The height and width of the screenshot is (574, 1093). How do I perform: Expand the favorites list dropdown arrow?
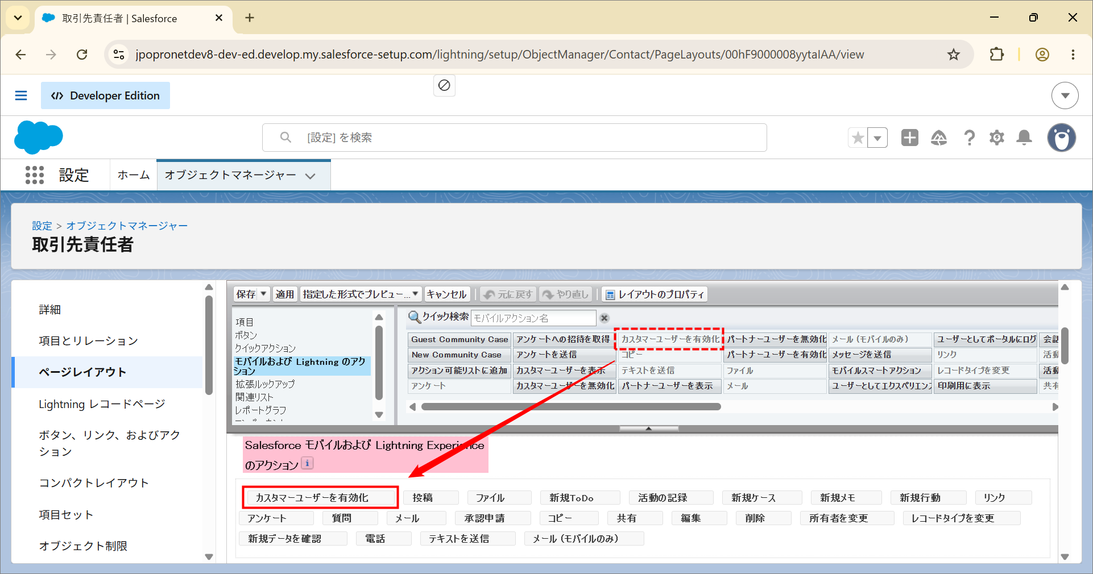877,138
